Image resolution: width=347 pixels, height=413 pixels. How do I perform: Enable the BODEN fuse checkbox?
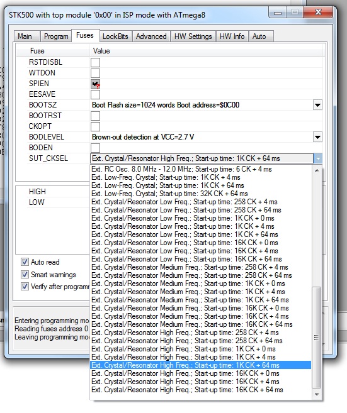[x=96, y=148]
